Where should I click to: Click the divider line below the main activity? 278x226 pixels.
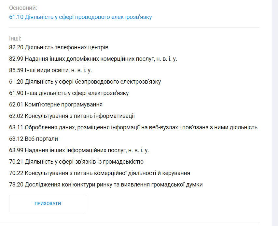(134, 27)
